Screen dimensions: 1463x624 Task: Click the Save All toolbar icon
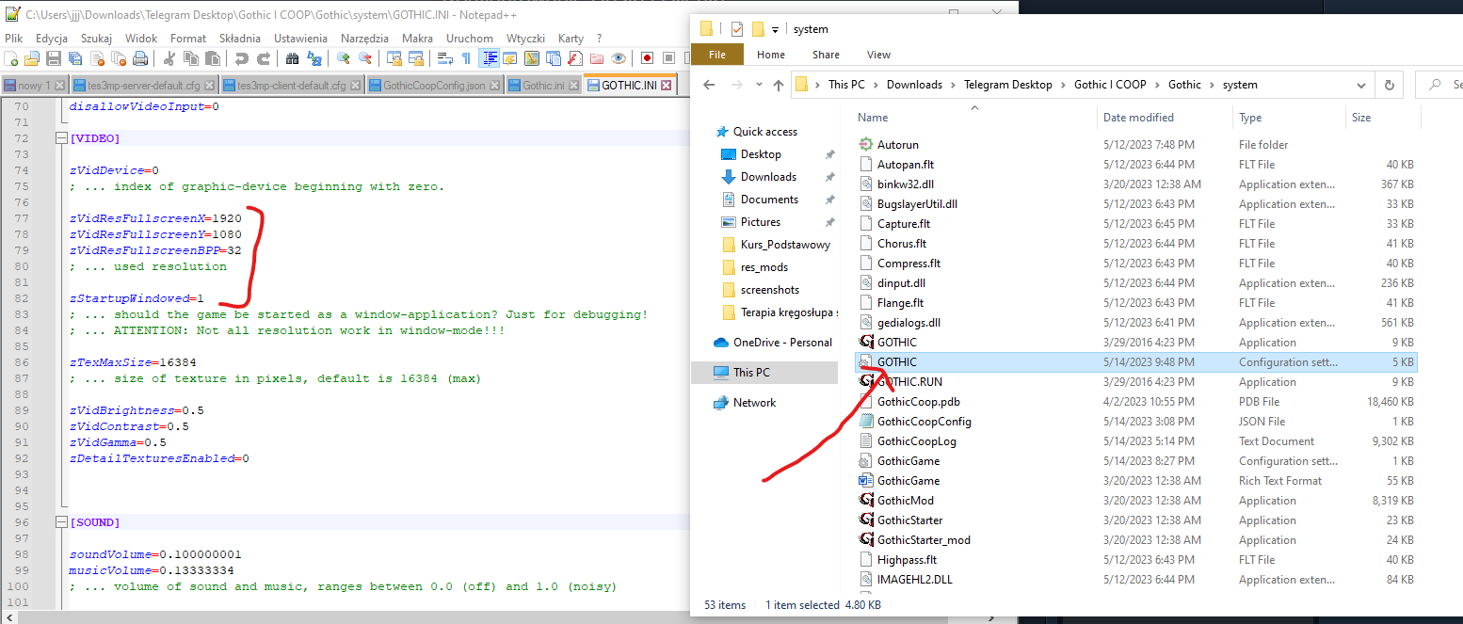(x=74, y=58)
